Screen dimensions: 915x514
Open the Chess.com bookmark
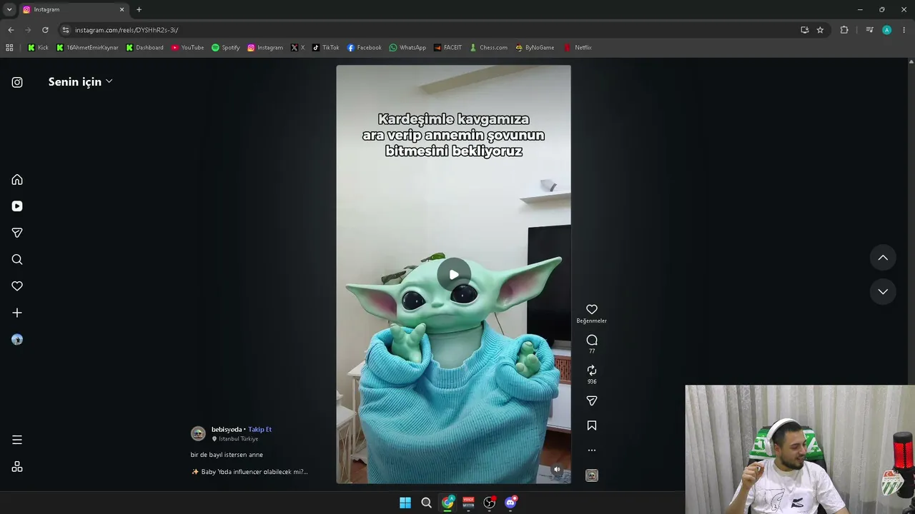(488, 48)
